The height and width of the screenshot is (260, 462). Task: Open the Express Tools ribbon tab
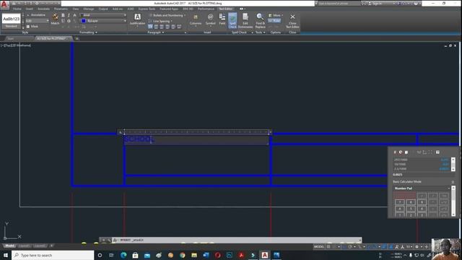(147, 9)
